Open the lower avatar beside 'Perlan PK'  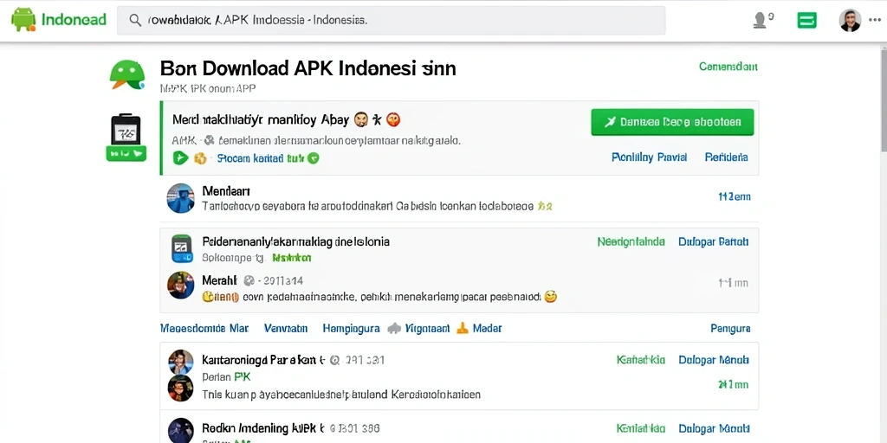[x=180, y=388]
